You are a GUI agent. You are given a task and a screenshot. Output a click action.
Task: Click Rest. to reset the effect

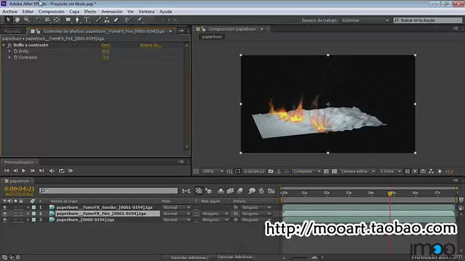coord(105,45)
